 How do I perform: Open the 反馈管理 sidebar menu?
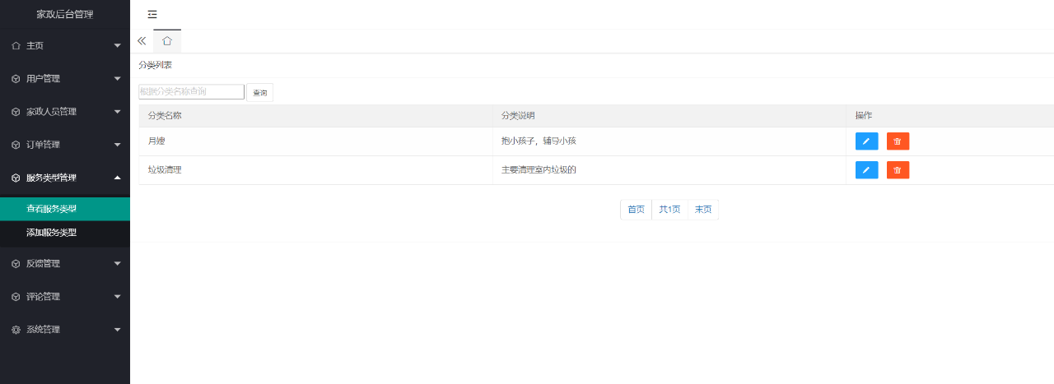(x=65, y=264)
